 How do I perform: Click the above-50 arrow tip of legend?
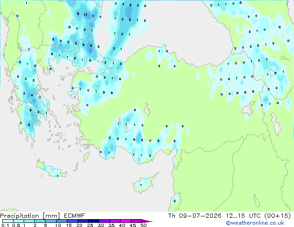pyautogui.click(x=147, y=221)
